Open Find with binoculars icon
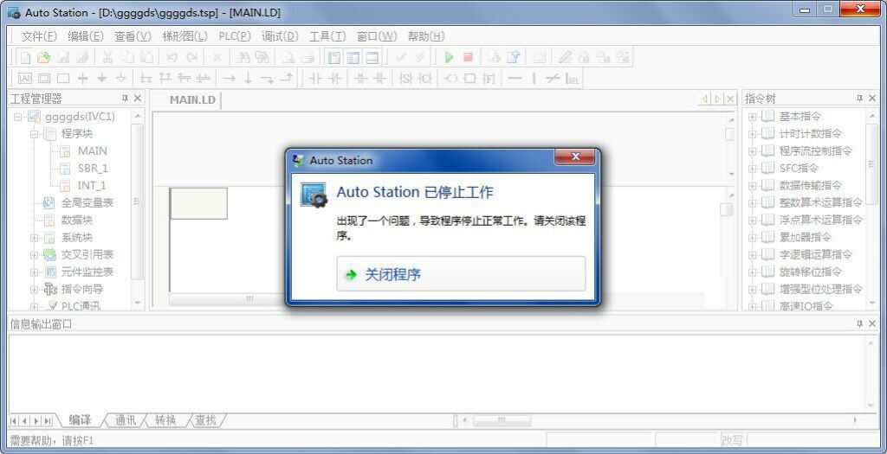 pos(243,57)
